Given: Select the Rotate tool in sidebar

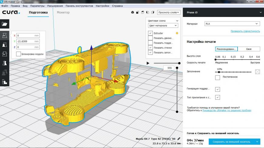Looking at the screenshot, I should 5,54.
